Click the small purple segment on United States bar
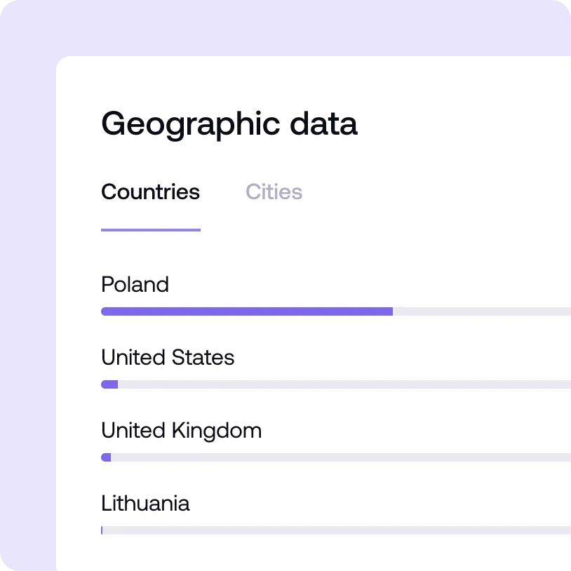The image size is (571, 571). click(109, 384)
